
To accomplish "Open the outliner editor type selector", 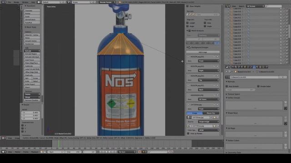I will pos(228,6).
